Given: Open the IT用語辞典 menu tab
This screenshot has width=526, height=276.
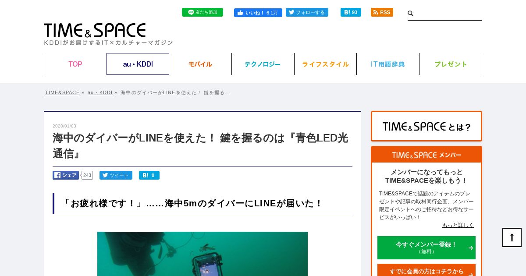Looking at the screenshot, I should [x=388, y=64].
